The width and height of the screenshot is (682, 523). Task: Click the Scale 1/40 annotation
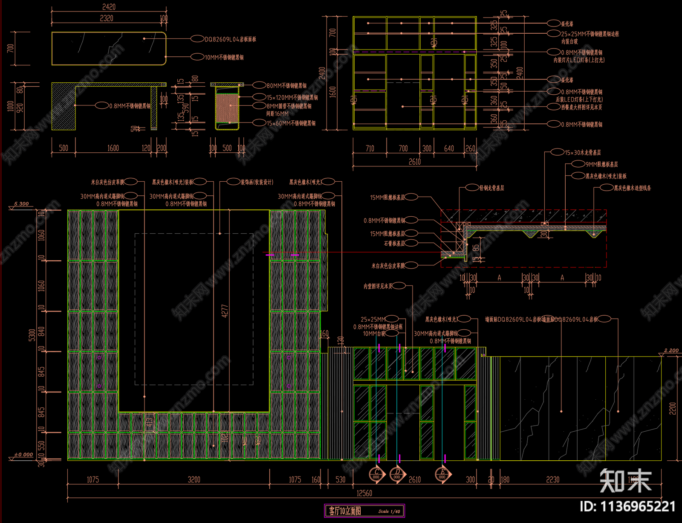pyautogui.click(x=389, y=511)
